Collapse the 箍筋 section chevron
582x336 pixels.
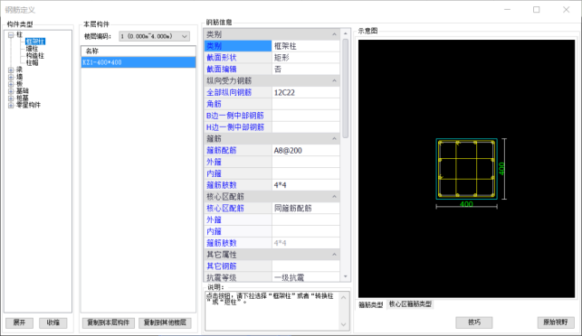(x=334, y=138)
